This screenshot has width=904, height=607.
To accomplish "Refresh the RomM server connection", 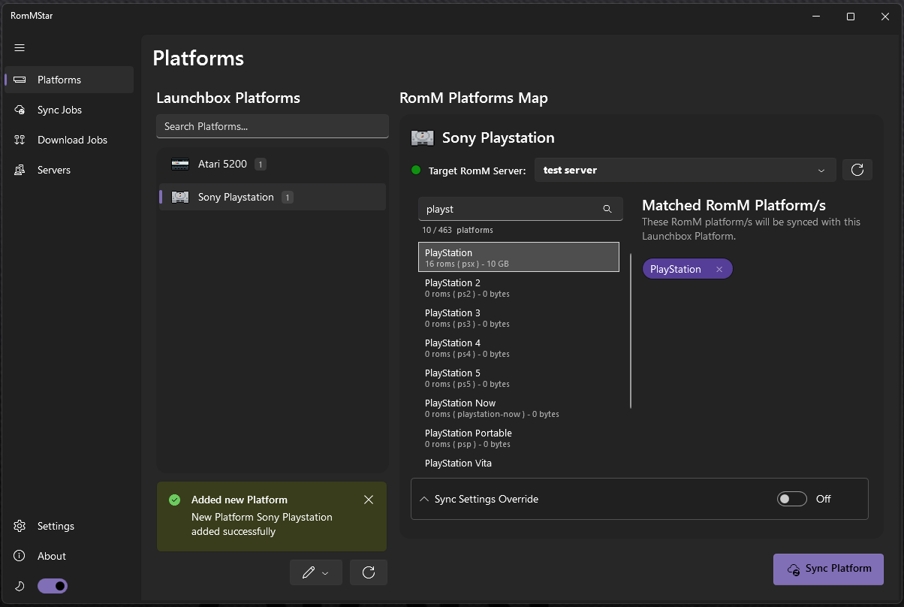I will [x=857, y=170].
